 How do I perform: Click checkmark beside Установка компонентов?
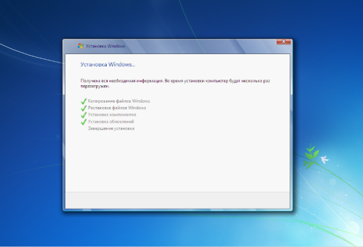click(x=84, y=115)
